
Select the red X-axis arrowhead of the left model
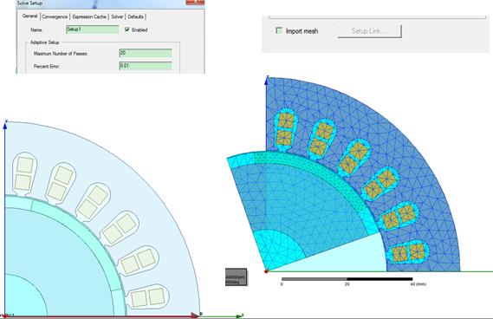pyautogui.click(x=195, y=315)
